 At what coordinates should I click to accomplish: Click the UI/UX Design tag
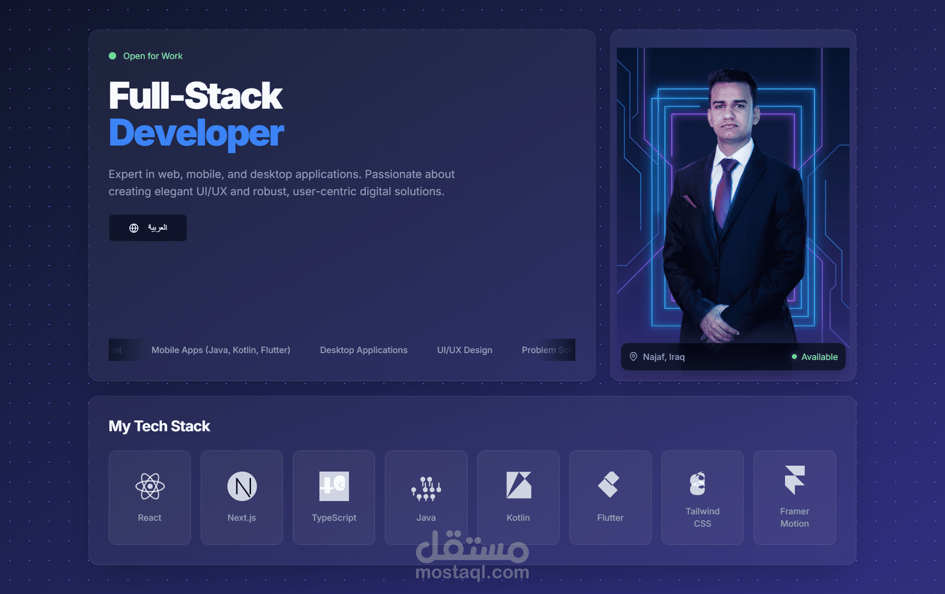tap(465, 350)
